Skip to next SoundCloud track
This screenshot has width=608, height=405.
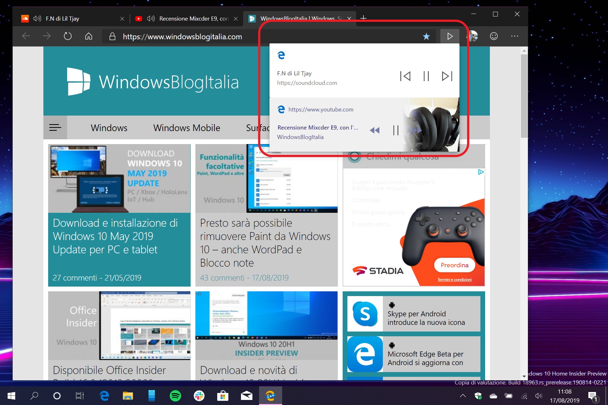447,76
